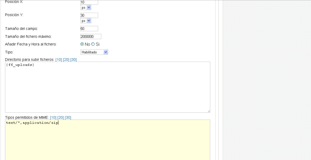Click the label 'Añadir Fecha y Hora al fichero:'
Screen dimensions: 311x160
pyautogui.click(x=31, y=44)
